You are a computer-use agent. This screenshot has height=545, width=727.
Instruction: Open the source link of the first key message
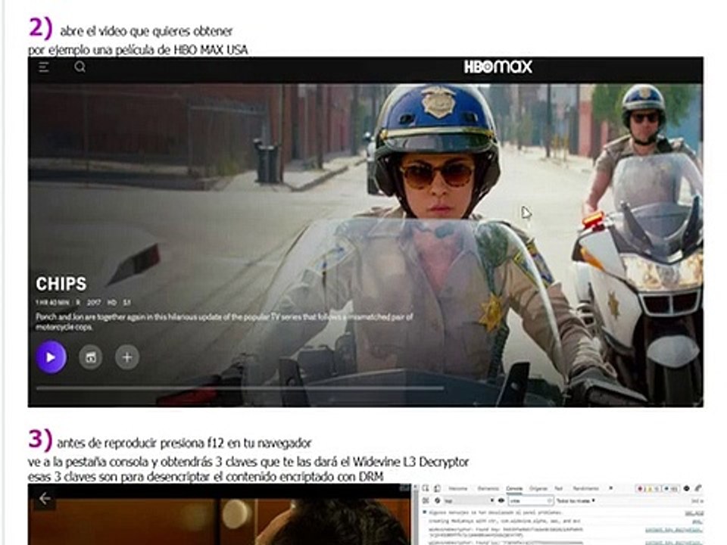[x=674, y=530]
